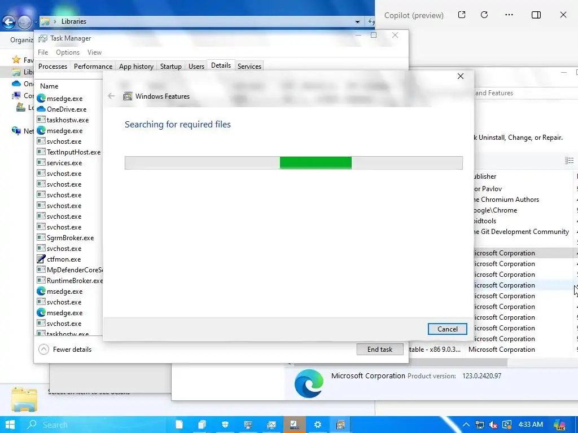
Task: Click the network tray icon
Action: click(x=480, y=425)
